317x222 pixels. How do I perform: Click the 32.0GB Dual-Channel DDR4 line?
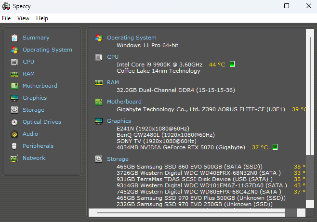point(176,90)
